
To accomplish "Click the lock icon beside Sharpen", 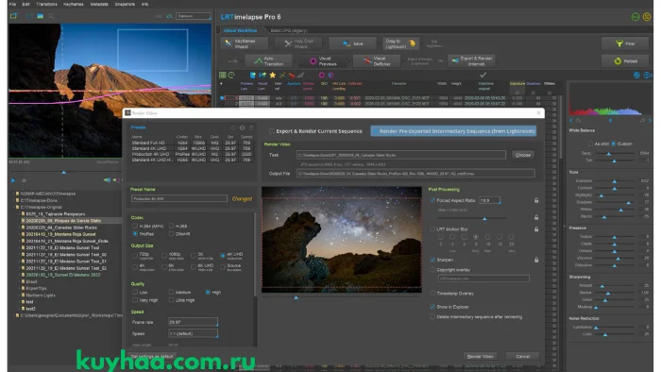I will 536,260.
